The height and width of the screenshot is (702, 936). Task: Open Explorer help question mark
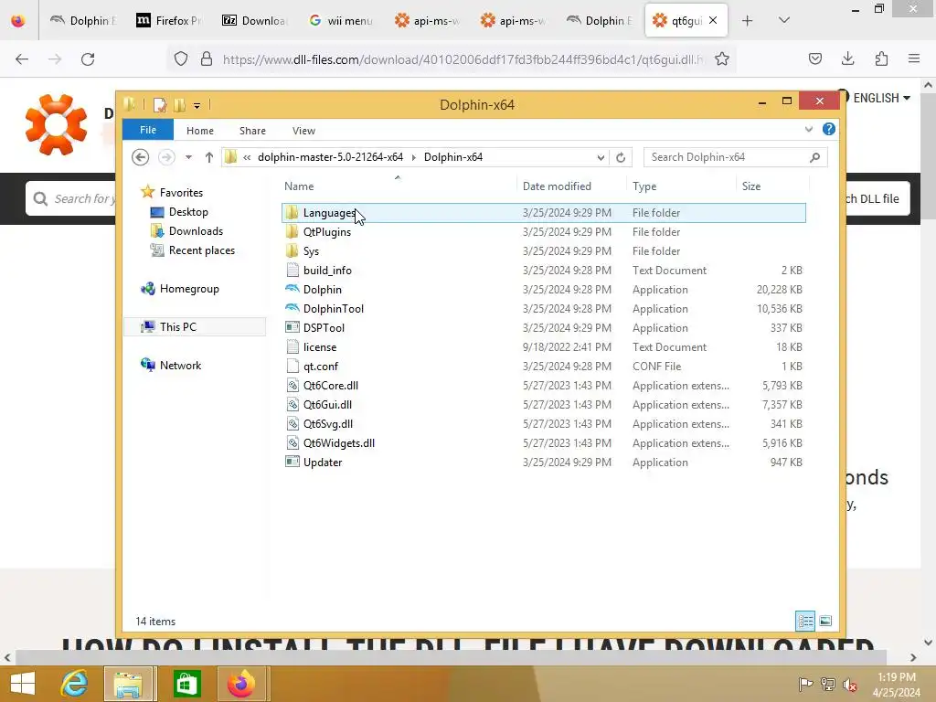(x=828, y=129)
